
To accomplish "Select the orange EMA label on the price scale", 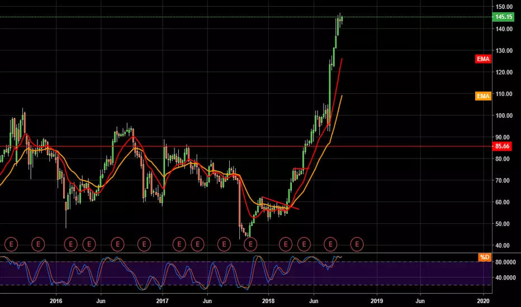I will click(483, 96).
